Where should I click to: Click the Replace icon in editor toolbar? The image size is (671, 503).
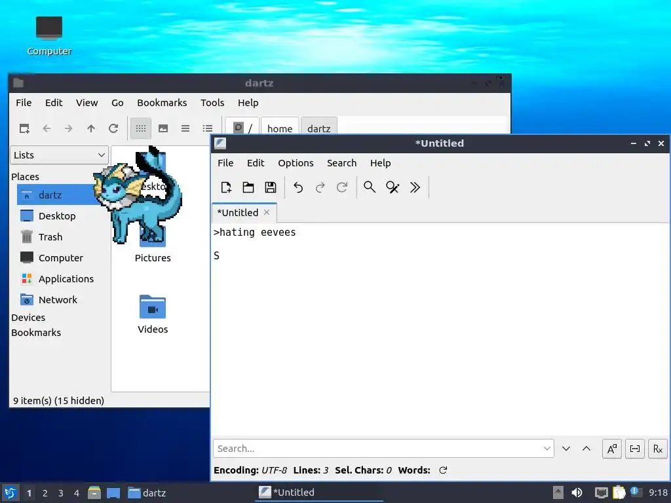tap(393, 187)
